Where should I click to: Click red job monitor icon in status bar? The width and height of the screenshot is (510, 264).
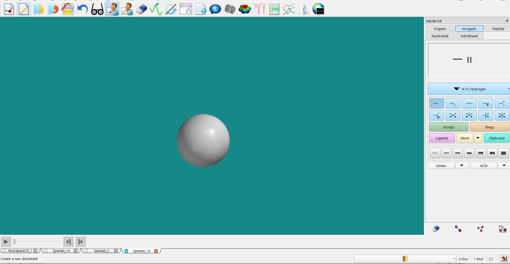(504, 259)
